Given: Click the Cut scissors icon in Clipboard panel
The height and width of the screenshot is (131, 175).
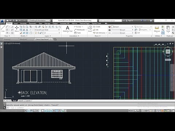Looking at the screenshot, I should (173, 27).
